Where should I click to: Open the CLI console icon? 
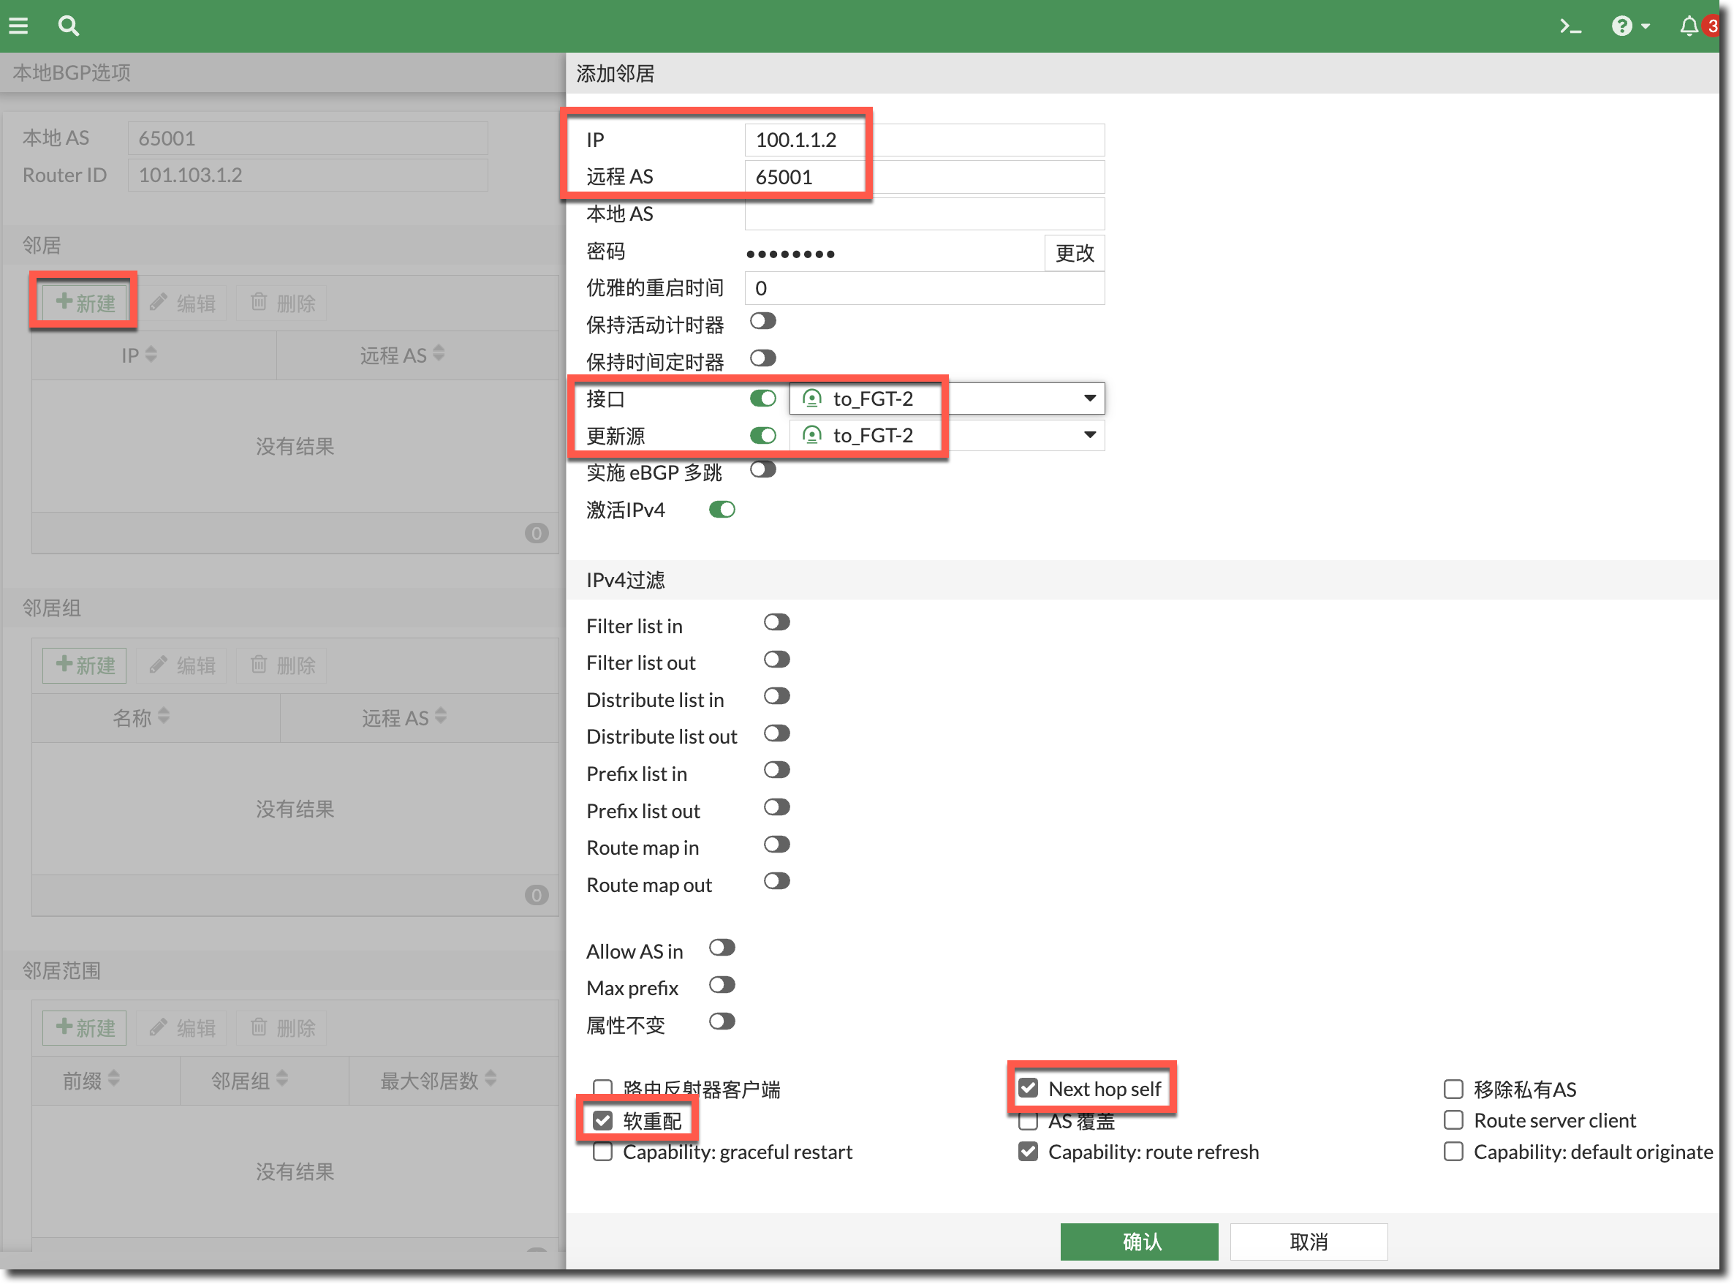pyautogui.click(x=1570, y=26)
